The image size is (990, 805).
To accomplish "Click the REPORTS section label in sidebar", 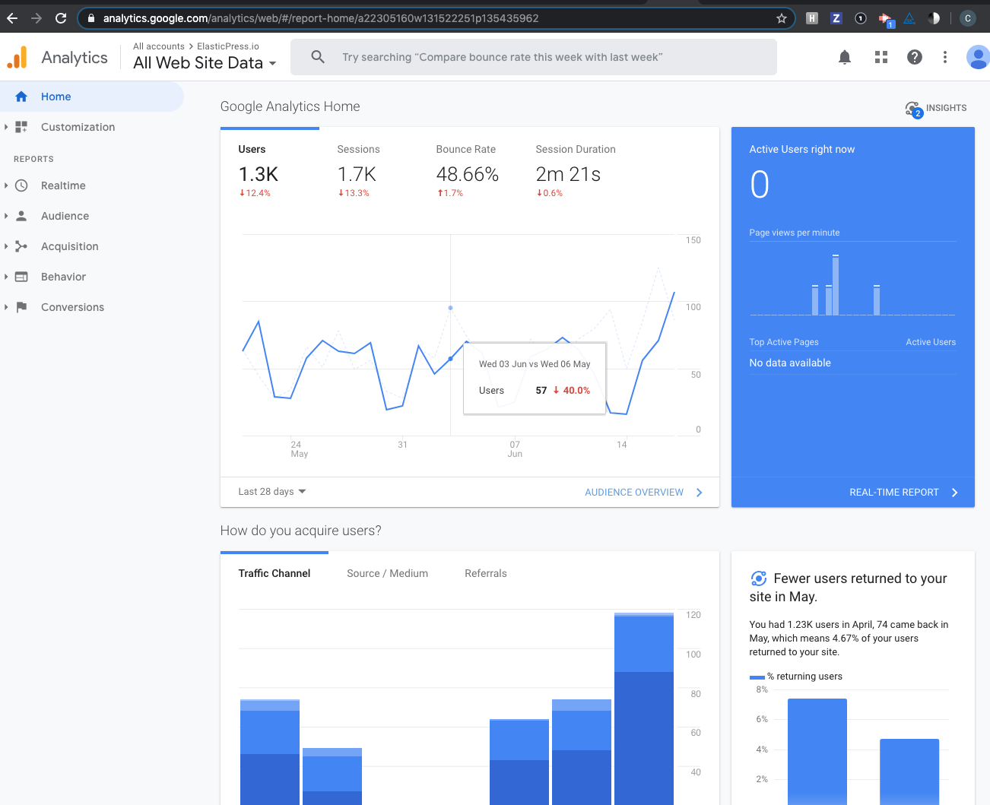I will click(33, 159).
